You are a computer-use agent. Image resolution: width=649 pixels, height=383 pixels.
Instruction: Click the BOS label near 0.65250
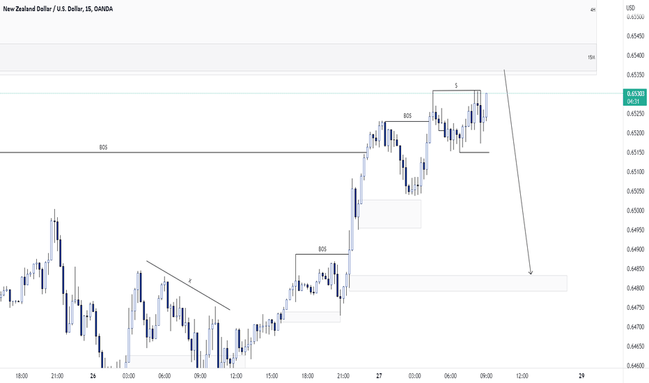tap(407, 116)
